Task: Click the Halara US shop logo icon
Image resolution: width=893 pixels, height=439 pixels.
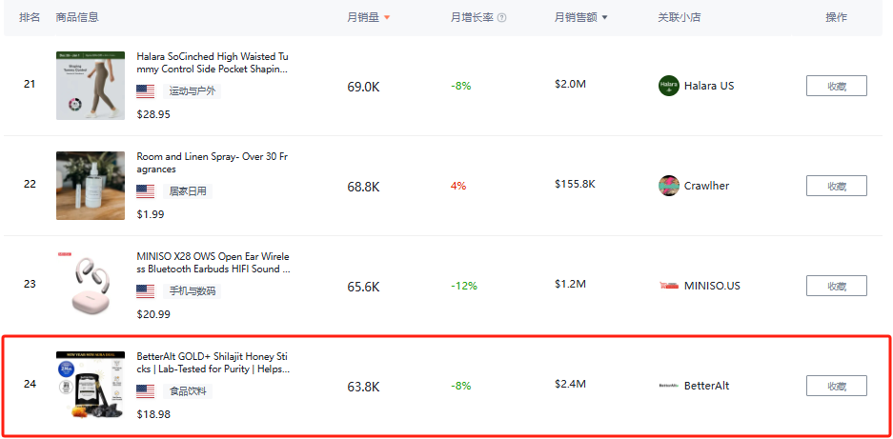Action: pos(669,86)
